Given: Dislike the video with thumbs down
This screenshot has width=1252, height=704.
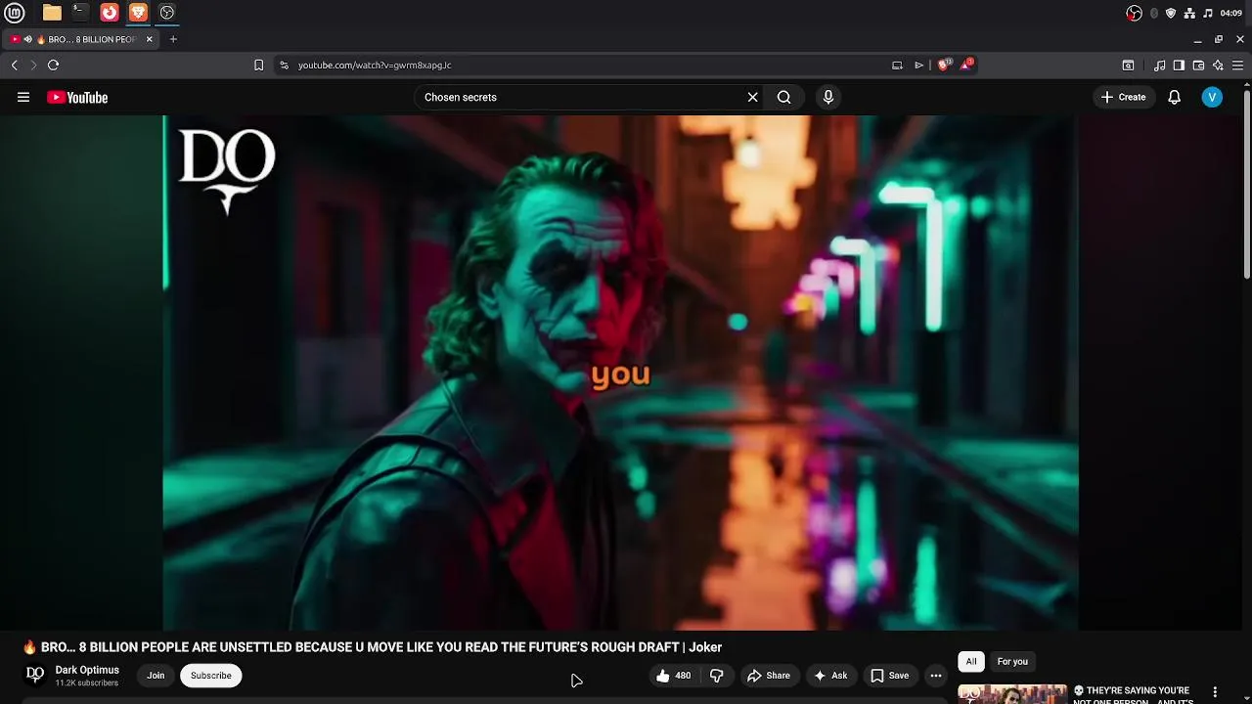Looking at the screenshot, I should pyautogui.click(x=717, y=676).
